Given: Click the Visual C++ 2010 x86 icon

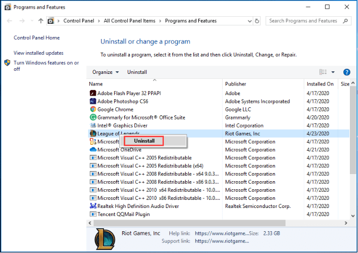Looking at the screenshot, I should tap(93, 198).
